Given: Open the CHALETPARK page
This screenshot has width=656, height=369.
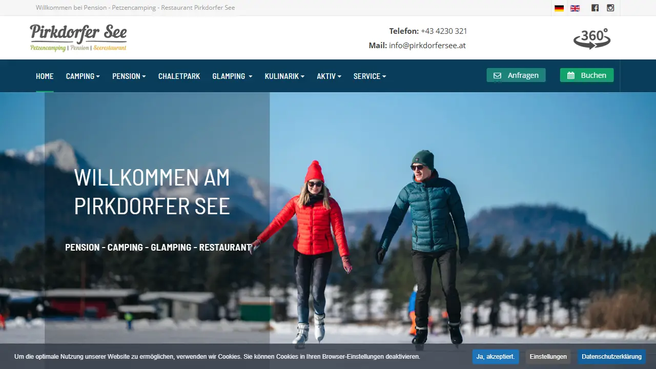Looking at the screenshot, I should coord(179,76).
